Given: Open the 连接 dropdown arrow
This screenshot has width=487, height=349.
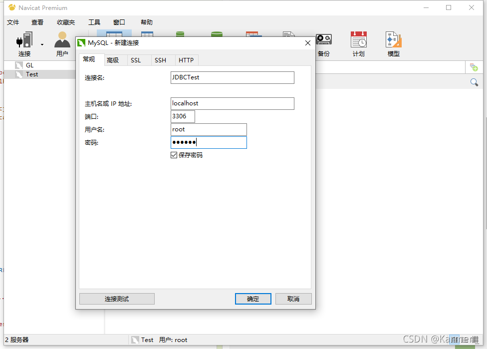Looking at the screenshot, I should tap(42, 45).
